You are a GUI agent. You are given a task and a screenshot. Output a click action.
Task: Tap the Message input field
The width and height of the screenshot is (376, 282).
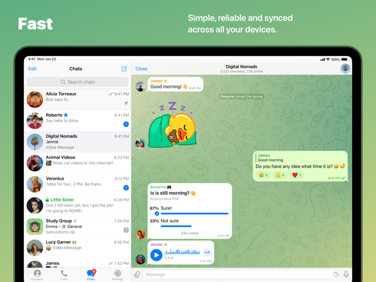[x=242, y=274]
